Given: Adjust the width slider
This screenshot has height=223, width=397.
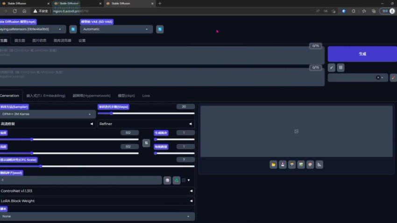Looking at the screenshot, I should click(x=69, y=139).
